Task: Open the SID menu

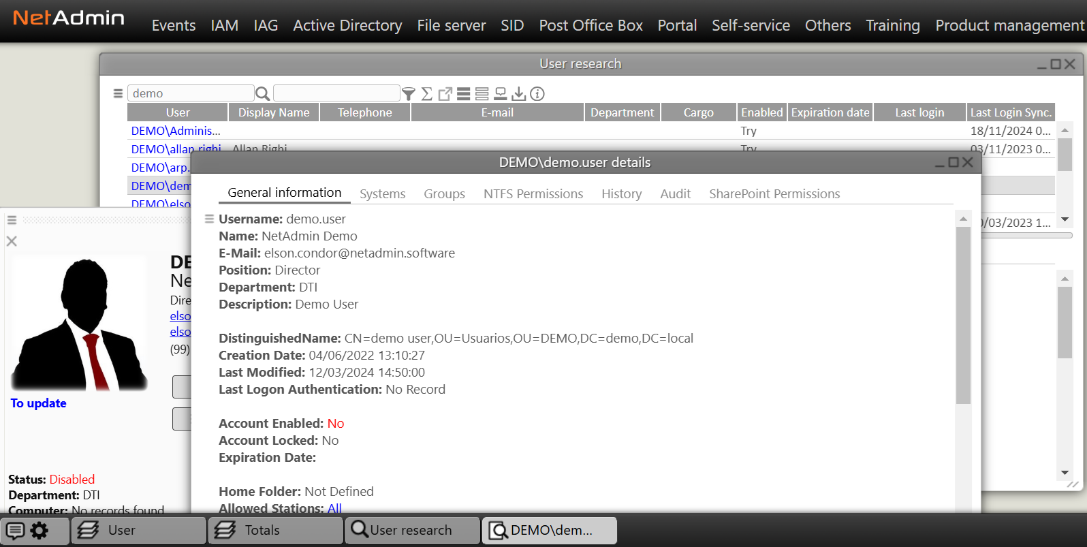Action: (512, 26)
